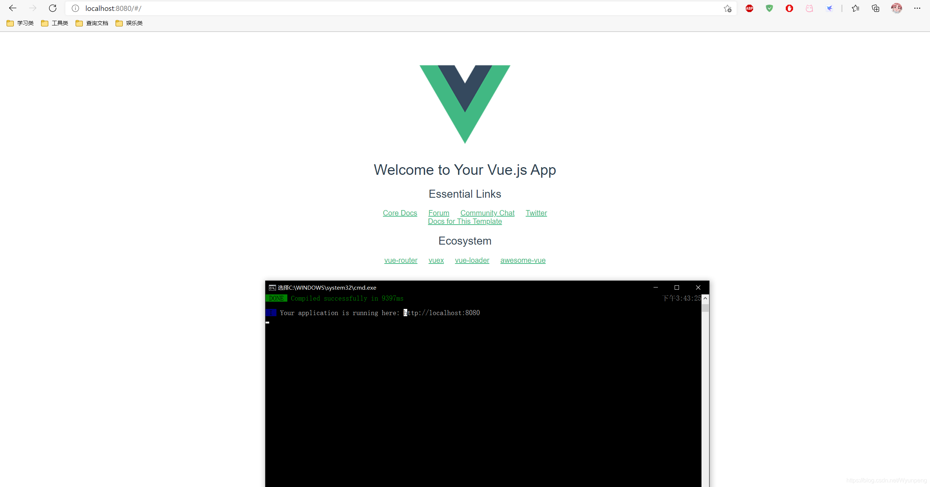Open the Forum link

[439, 213]
